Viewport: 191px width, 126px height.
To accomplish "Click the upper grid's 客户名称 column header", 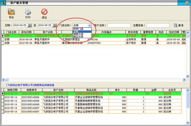I will (48, 32).
